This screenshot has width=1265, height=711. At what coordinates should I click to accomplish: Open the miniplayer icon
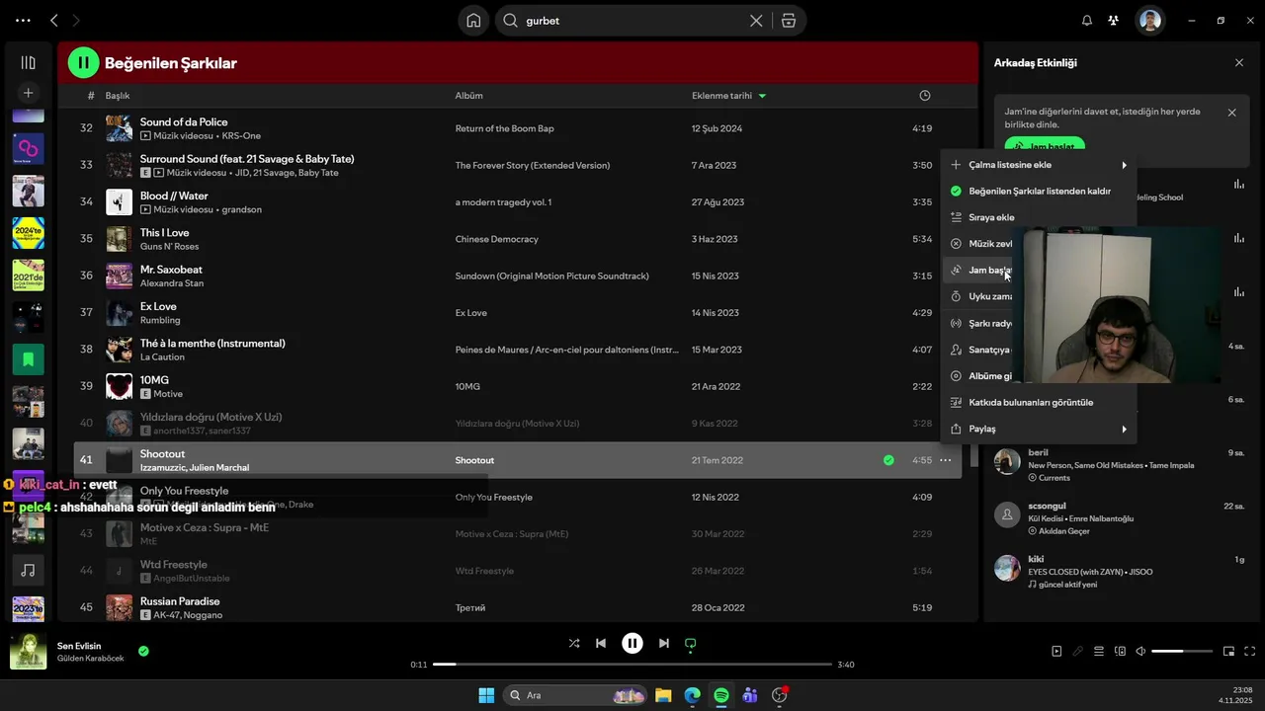[1229, 652]
